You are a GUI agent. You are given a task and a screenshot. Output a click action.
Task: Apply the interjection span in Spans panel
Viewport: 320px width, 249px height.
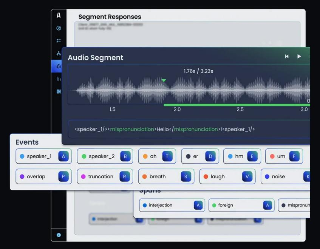[172, 205]
